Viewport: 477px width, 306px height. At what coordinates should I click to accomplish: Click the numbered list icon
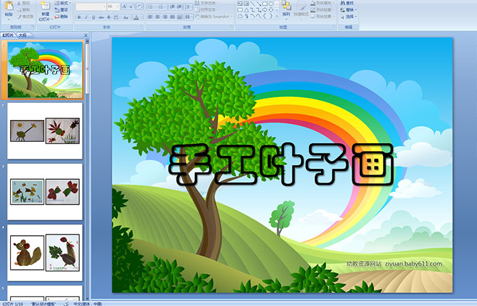tap(161, 7)
